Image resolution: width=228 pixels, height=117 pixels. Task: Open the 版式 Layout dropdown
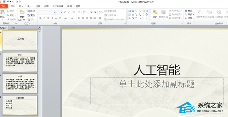click(32, 11)
